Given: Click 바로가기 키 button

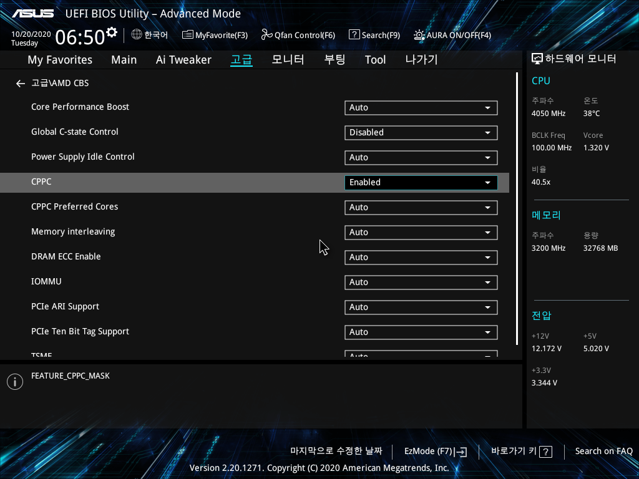Looking at the screenshot, I should pos(522,452).
